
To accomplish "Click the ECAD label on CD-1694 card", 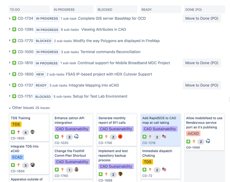I will tap(17, 157).
